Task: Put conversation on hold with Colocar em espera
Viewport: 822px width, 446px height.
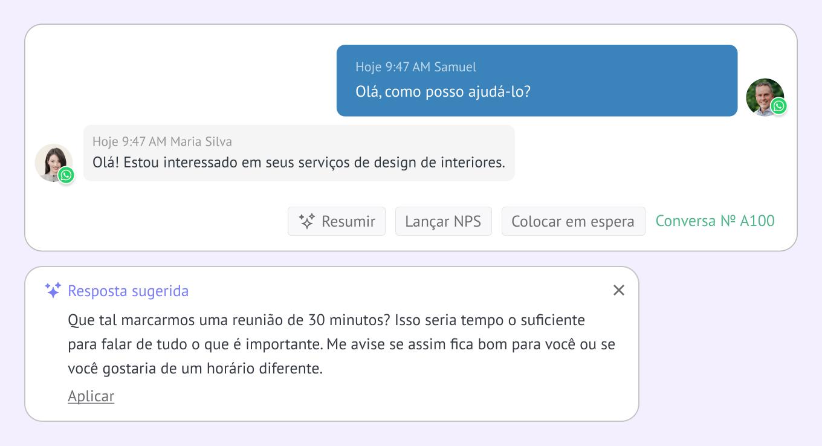Action: (x=573, y=221)
